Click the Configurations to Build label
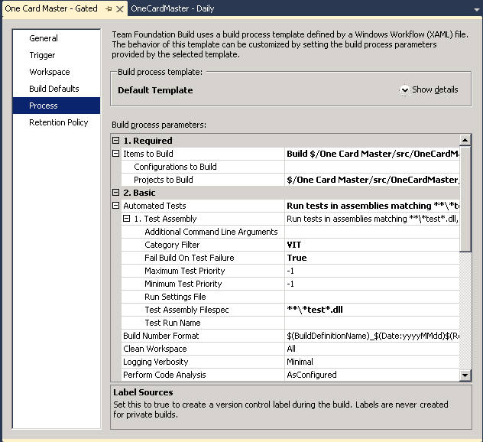The image size is (483, 442). [175, 167]
